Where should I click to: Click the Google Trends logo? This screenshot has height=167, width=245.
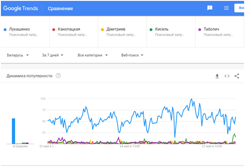(21, 8)
